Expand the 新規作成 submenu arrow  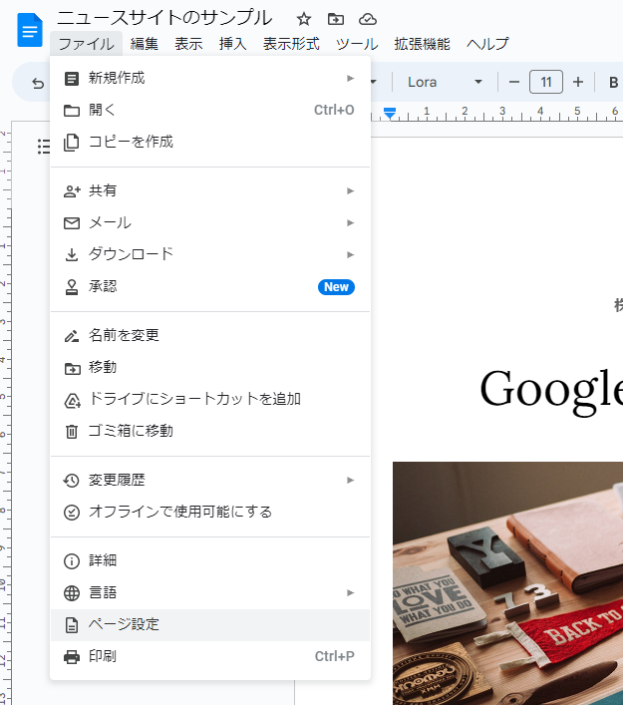coord(351,78)
